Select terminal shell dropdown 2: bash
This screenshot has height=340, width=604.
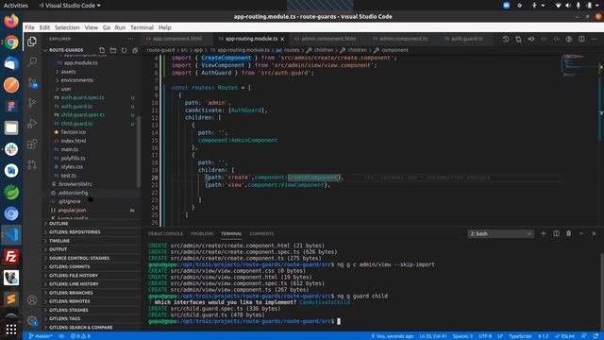click(500, 233)
